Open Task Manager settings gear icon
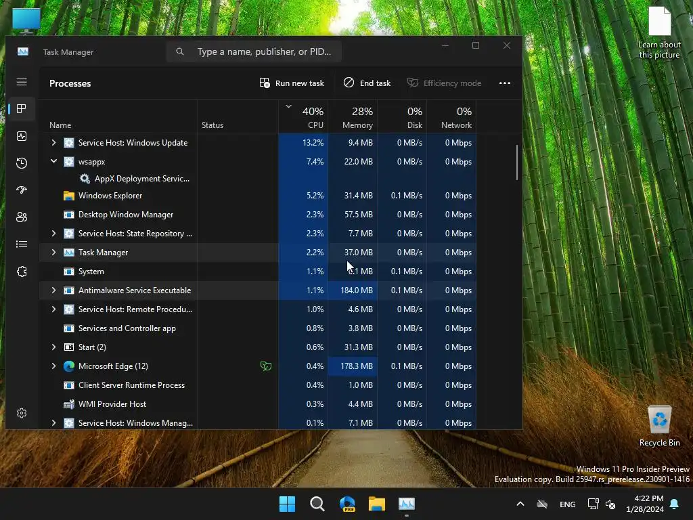Screen dimensions: 693x520 (x=22, y=413)
